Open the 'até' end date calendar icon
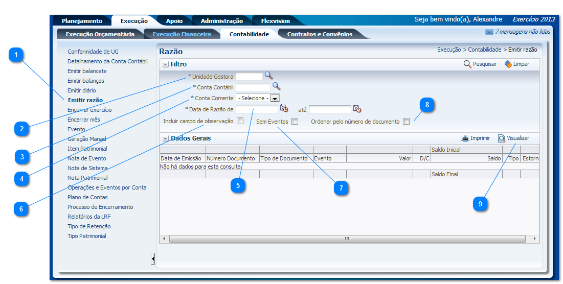 (x=357, y=108)
